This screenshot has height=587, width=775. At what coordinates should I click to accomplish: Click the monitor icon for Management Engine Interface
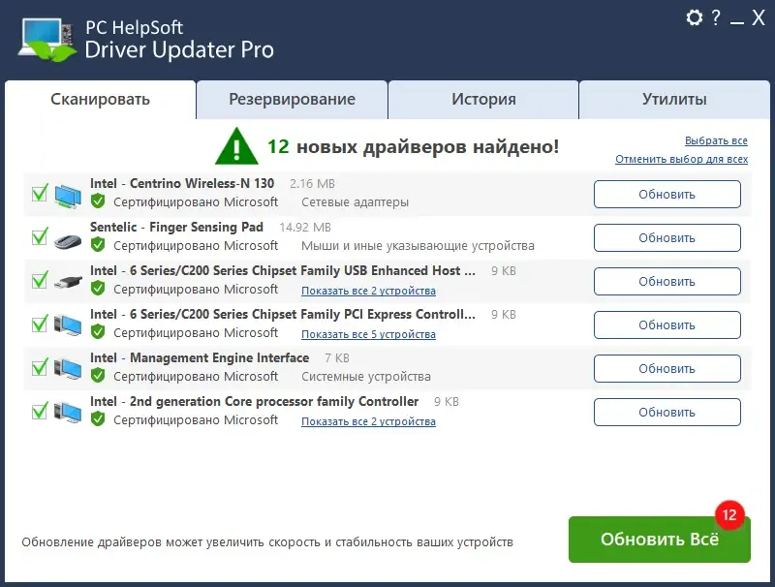[x=68, y=367]
